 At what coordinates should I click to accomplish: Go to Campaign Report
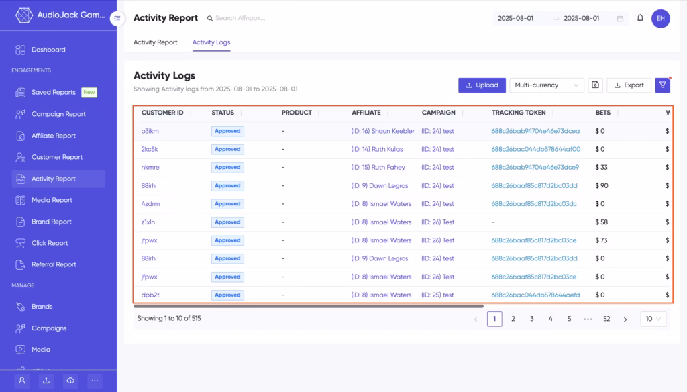point(58,114)
